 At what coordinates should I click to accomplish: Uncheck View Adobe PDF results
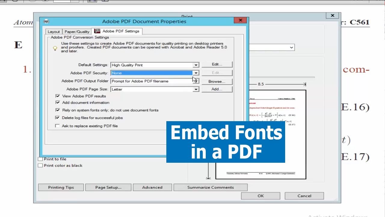click(57, 96)
